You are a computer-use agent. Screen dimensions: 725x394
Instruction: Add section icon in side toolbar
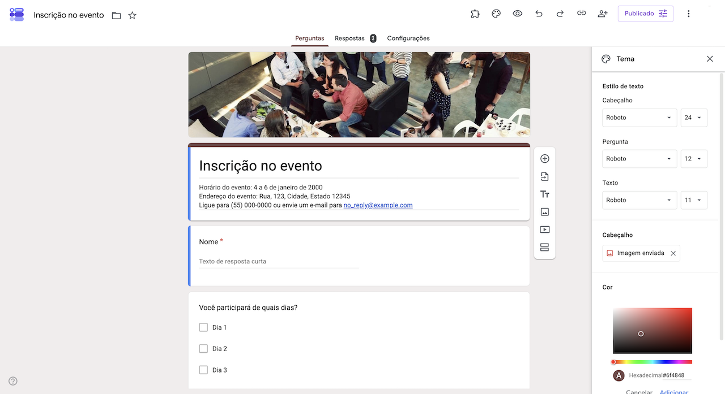point(545,248)
